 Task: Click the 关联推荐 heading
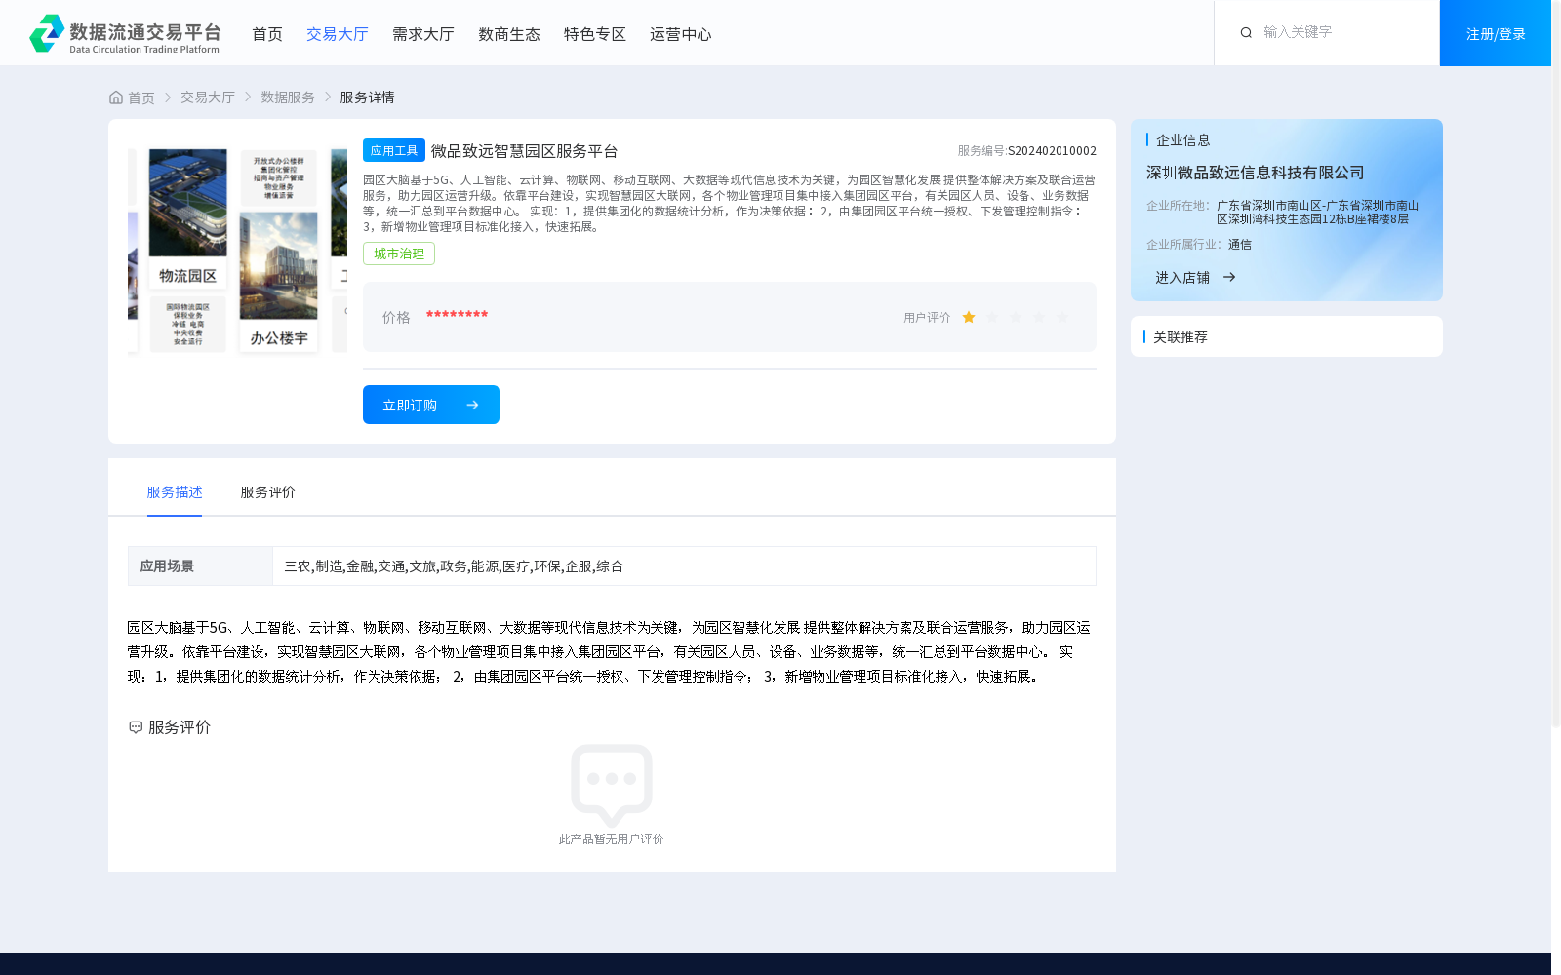pyautogui.click(x=1181, y=336)
